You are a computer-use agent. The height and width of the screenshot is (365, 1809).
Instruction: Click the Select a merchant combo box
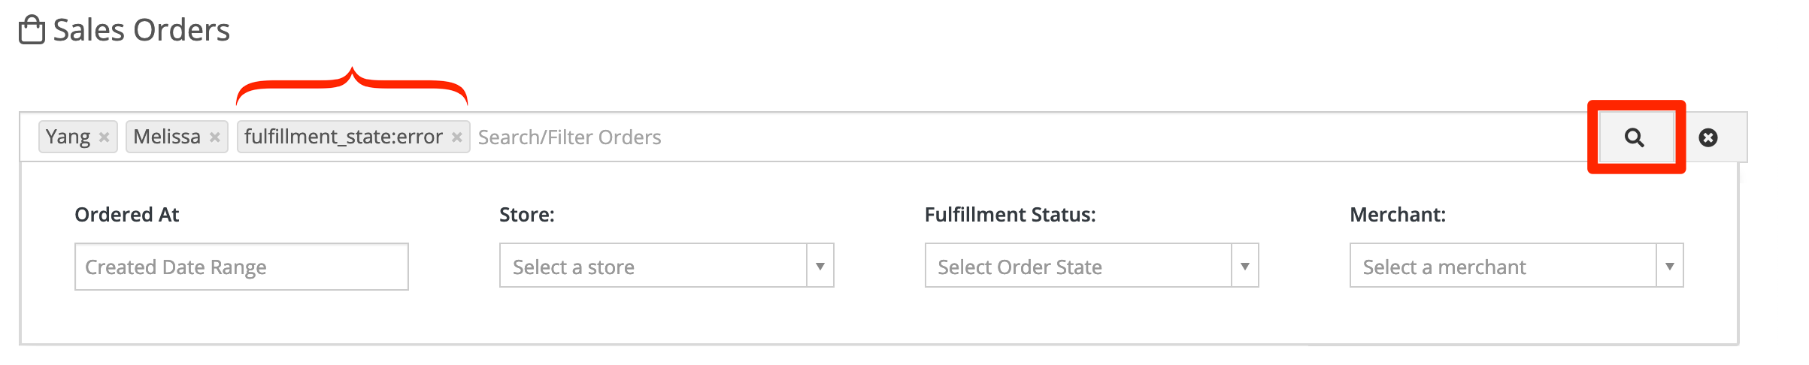point(1517,266)
